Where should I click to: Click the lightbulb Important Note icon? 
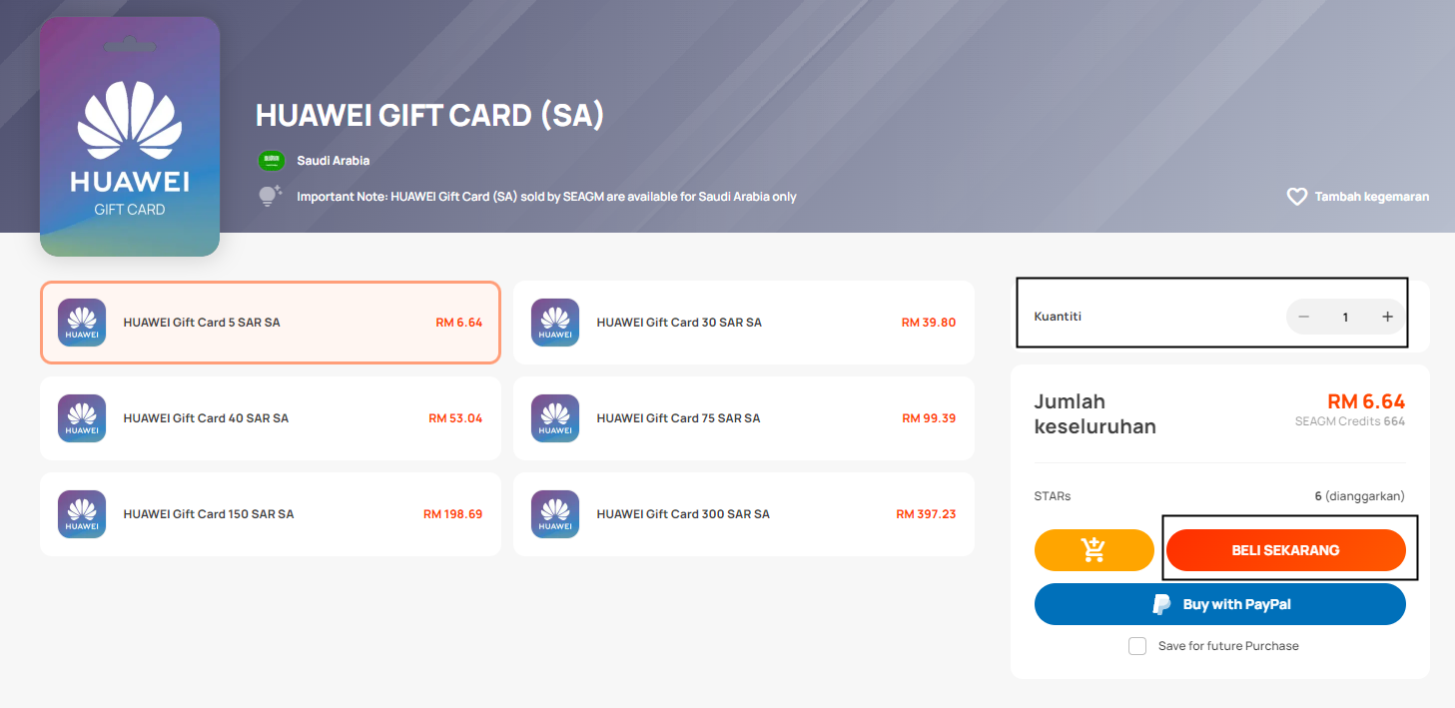pyautogui.click(x=271, y=196)
